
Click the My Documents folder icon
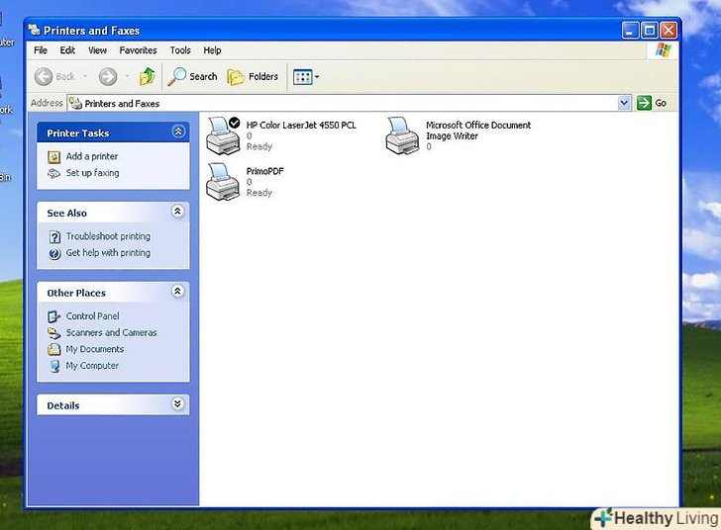coord(54,349)
